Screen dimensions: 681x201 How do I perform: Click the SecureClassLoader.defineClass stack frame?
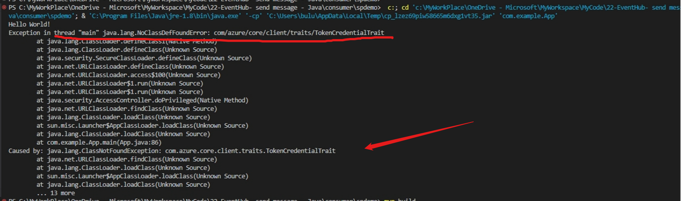[x=149, y=58]
